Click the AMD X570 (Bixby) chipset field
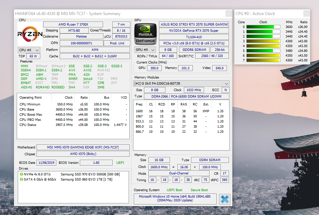 coord(83,154)
